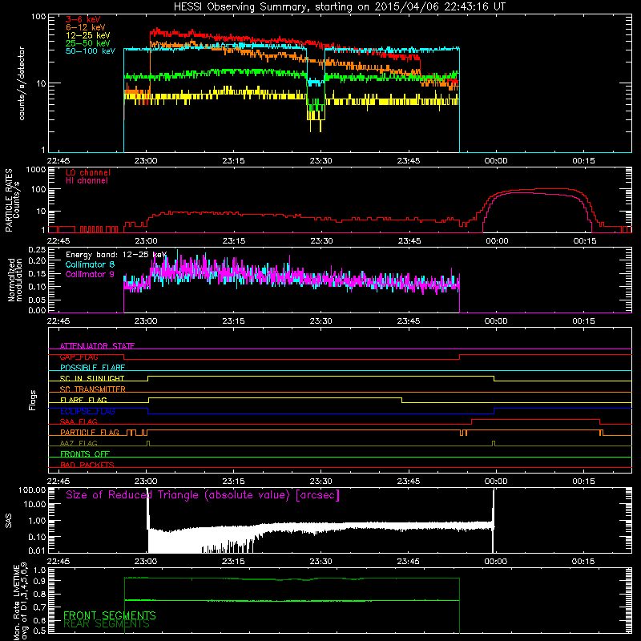The image size is (641, 641).
Task: Click the 0.9 label on livetime axis
Action: [x=39, y=581]
